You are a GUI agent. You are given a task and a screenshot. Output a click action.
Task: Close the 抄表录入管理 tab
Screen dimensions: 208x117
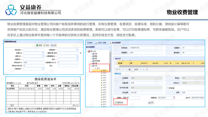click(x=107, y=43)
